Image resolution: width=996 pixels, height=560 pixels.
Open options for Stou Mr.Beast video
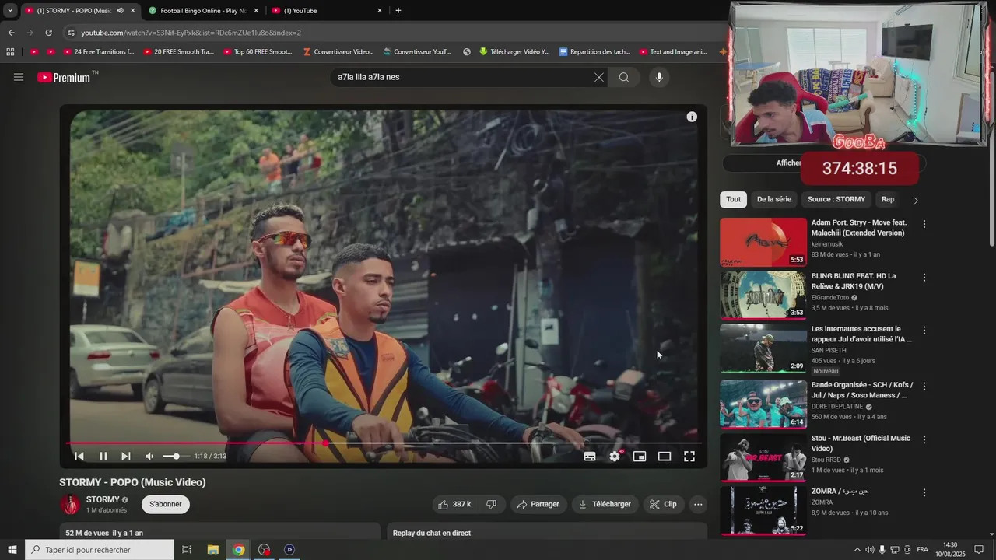point(924,439)
